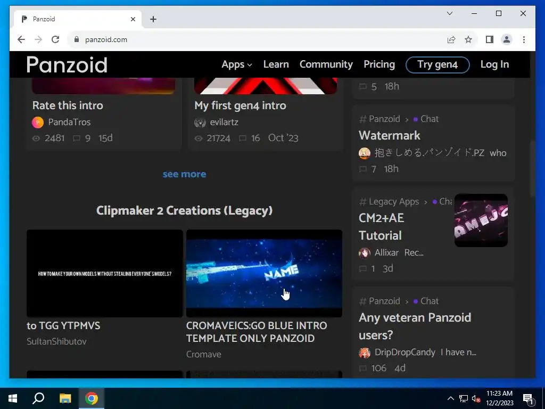The image size is (545, 409).
Task: Expand the Apps dropdown menu
Action: click(x=237, y=64)
